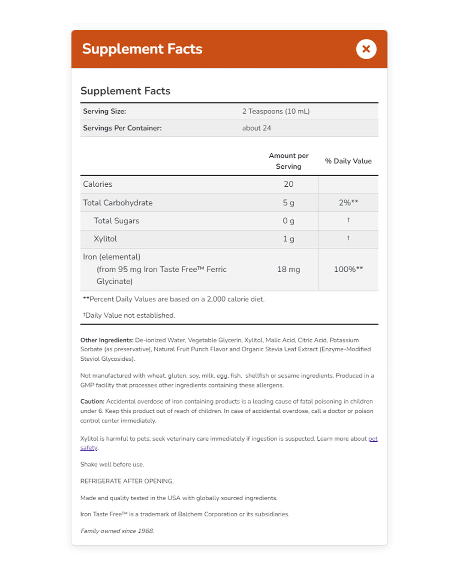Close the Supplement Facts popup
This screenshot has height=575, width=459.
point(366,49)
